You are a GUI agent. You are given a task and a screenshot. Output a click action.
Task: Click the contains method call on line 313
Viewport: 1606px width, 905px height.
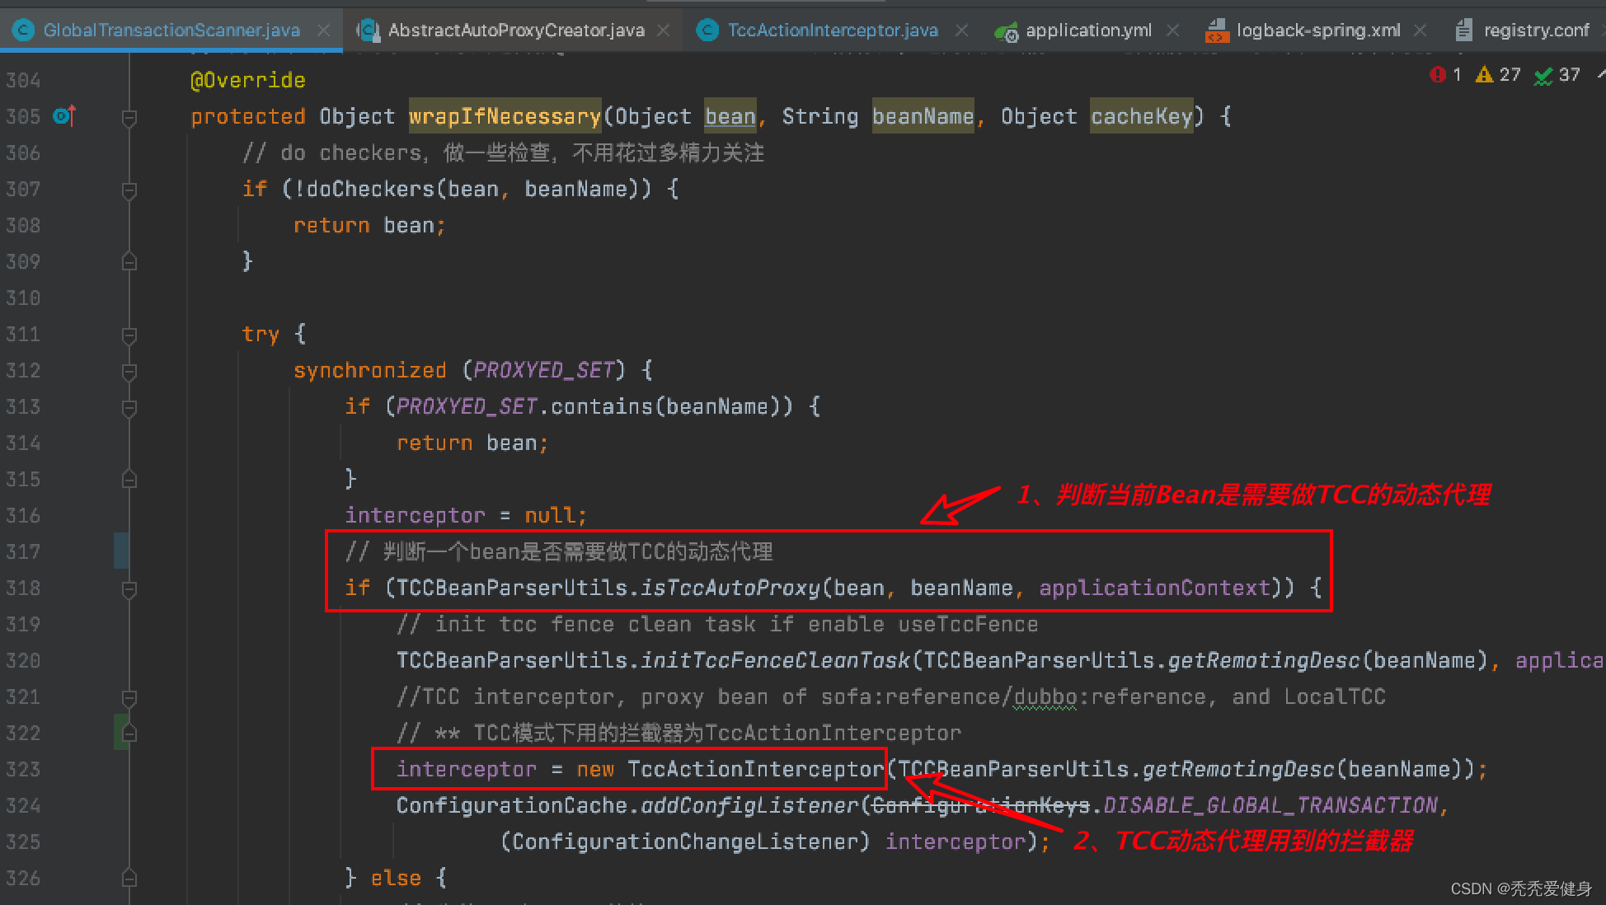[602, 406]
